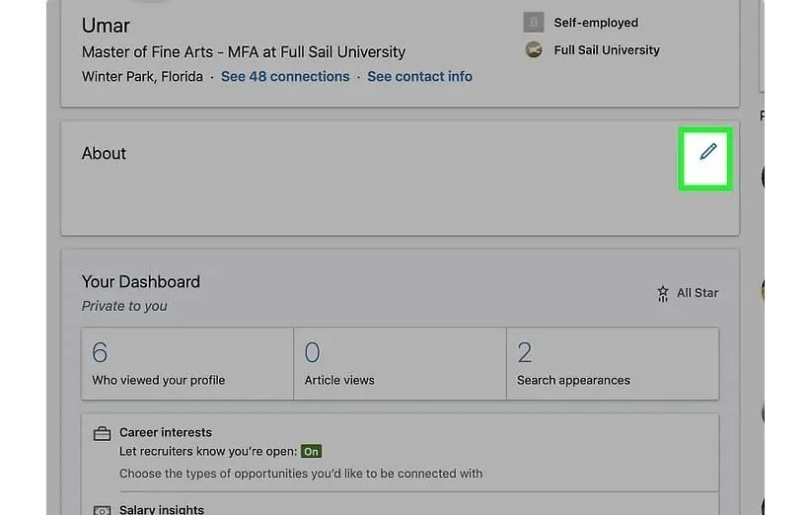The height and width of the screenshot is (515, 811).
Task: Click the profile name Umar
Action: pos(106,26)
